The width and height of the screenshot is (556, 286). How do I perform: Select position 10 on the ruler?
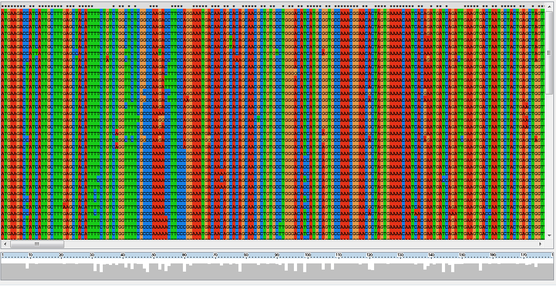pyautogui.click(x=30, y=255)
